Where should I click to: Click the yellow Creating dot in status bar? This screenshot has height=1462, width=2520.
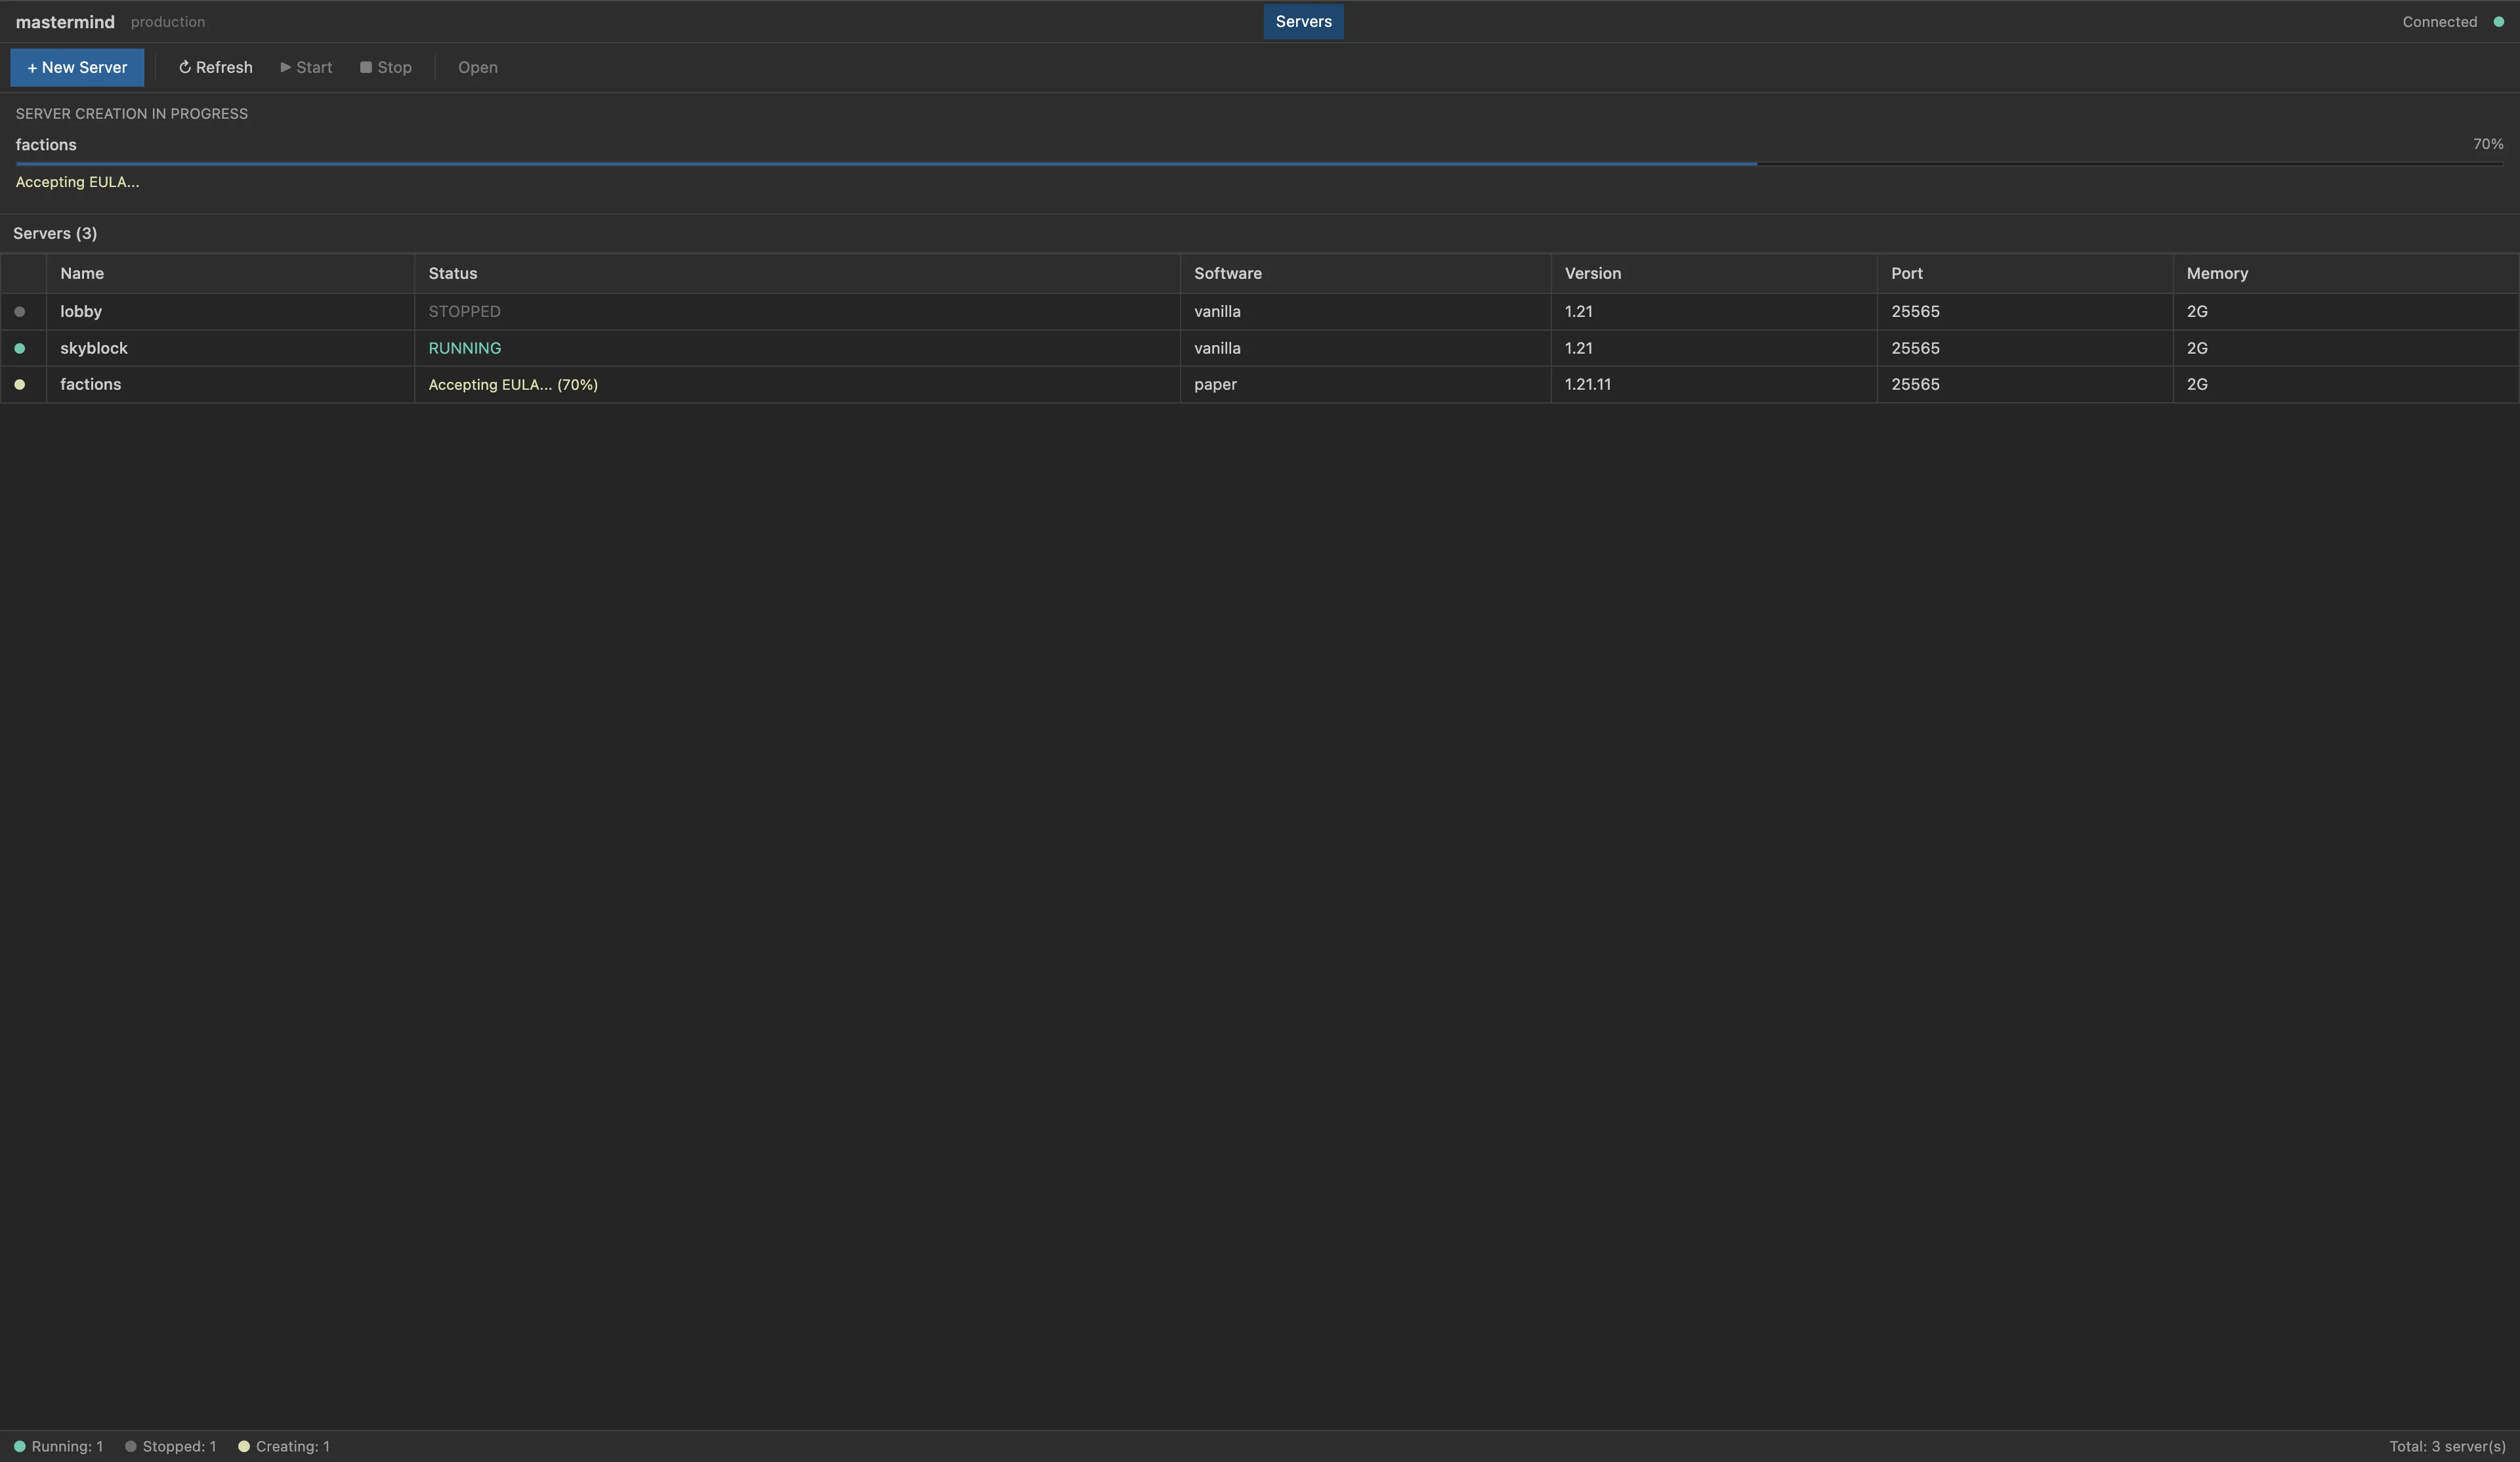click(243, 1446)
